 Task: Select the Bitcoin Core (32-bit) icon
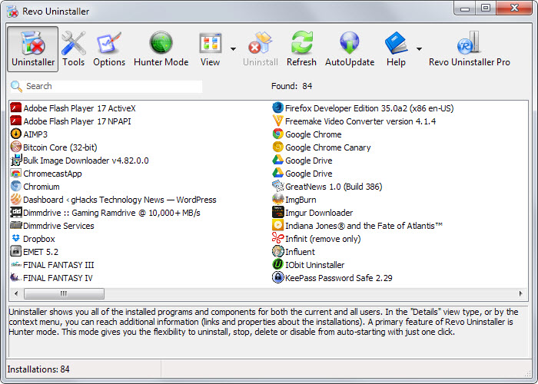coord(16,147)
